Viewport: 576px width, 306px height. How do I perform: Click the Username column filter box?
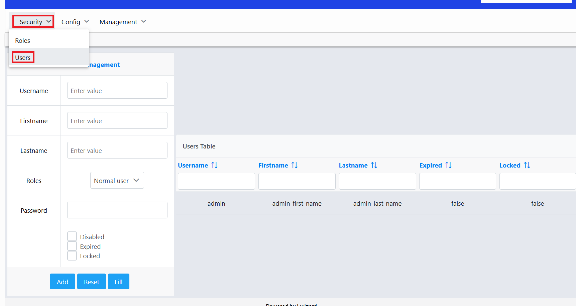(x=216, y=181)
